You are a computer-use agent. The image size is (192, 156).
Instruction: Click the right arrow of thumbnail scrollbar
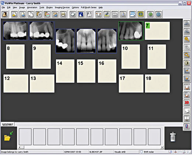162,147
